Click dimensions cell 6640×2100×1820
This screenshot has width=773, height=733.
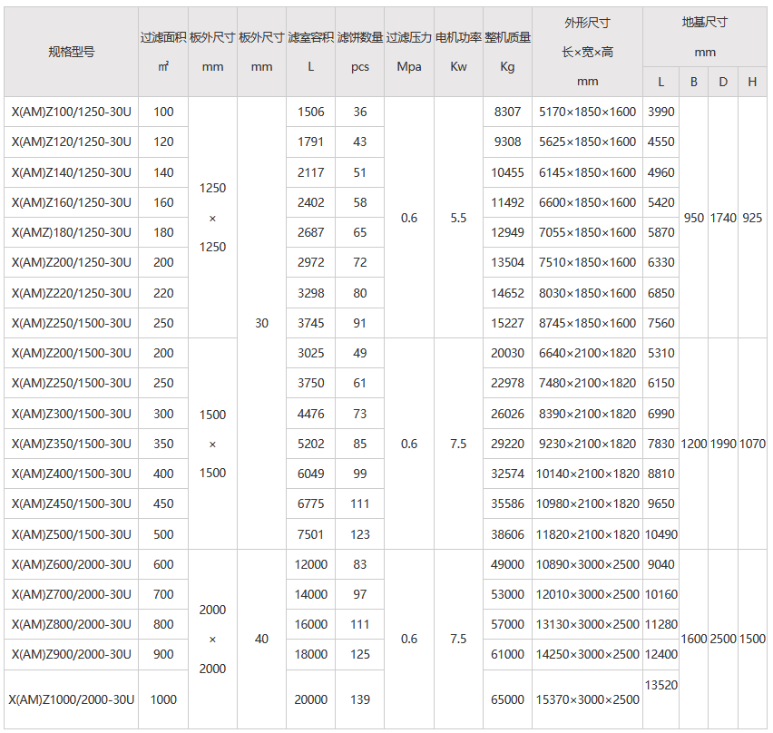coord(587,354)
